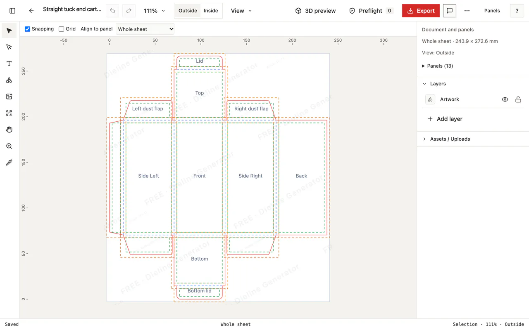Click the Redo arrow button
Viewport: 529px width, 330px height.
pos(129,11)
